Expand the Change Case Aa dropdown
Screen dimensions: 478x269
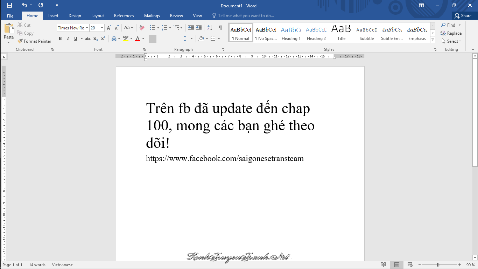point(129,28)
